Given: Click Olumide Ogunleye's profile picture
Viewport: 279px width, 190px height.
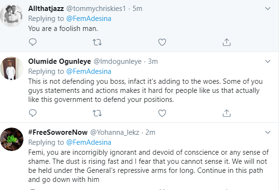Looking at the screenshot, I should [11, 68].
